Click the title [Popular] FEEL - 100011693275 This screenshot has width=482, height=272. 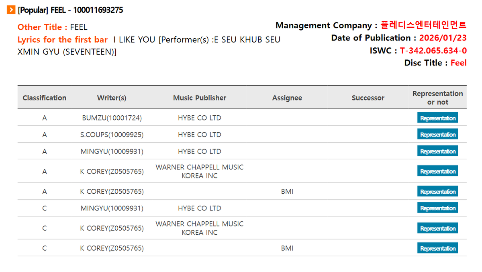(71, 10)
